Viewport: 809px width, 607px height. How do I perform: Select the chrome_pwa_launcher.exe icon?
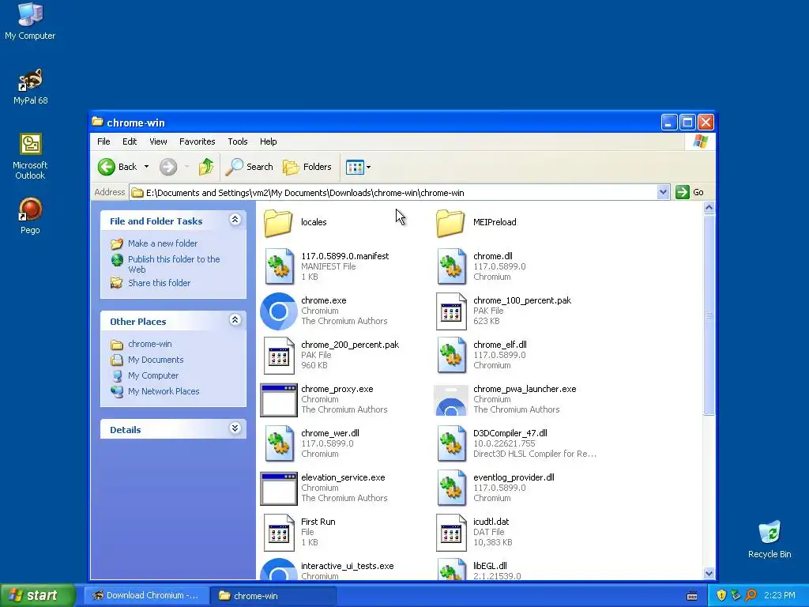[x=451, y=400]
